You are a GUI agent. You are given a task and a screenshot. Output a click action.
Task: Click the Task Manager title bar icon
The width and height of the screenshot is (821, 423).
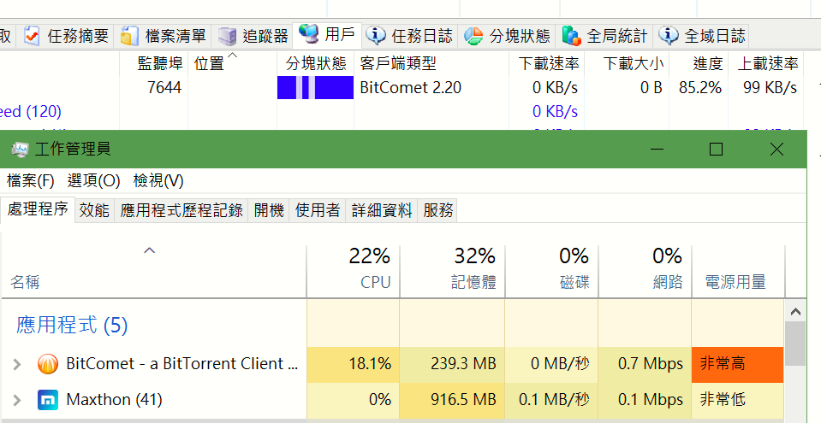(x=20, y=150)
